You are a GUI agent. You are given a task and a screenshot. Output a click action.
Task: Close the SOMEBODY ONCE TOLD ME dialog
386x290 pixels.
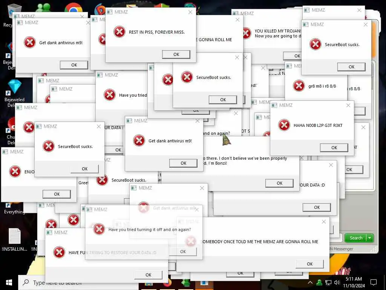click(324, 222)
